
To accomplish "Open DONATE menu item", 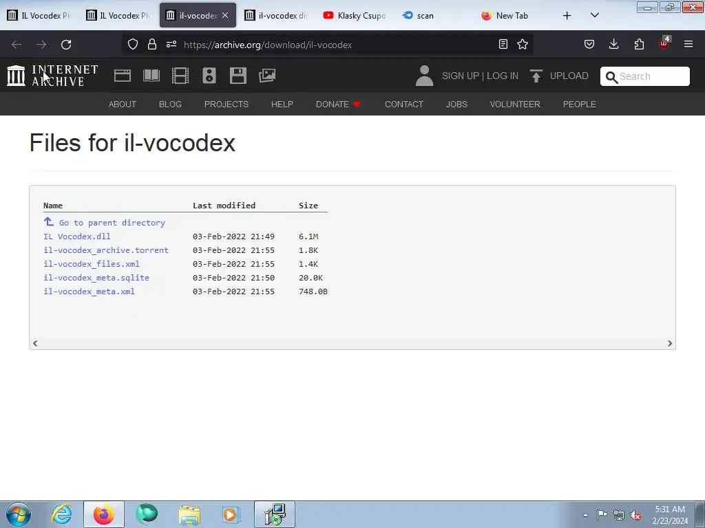I will [x=338, y=104].
